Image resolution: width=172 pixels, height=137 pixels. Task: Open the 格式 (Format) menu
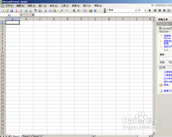click(54, 6)
